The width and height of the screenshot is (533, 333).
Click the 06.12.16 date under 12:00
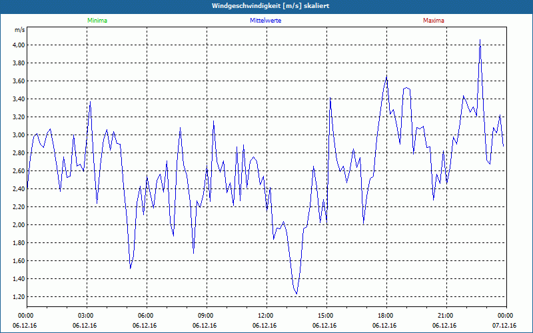click(x=265, y=326)
